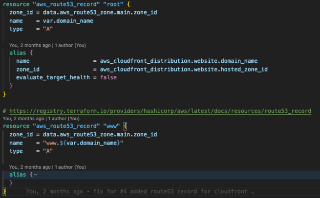Click the false value of evaluate_target_health
This screenshot has height=198, width=320.
pos(108,77)
